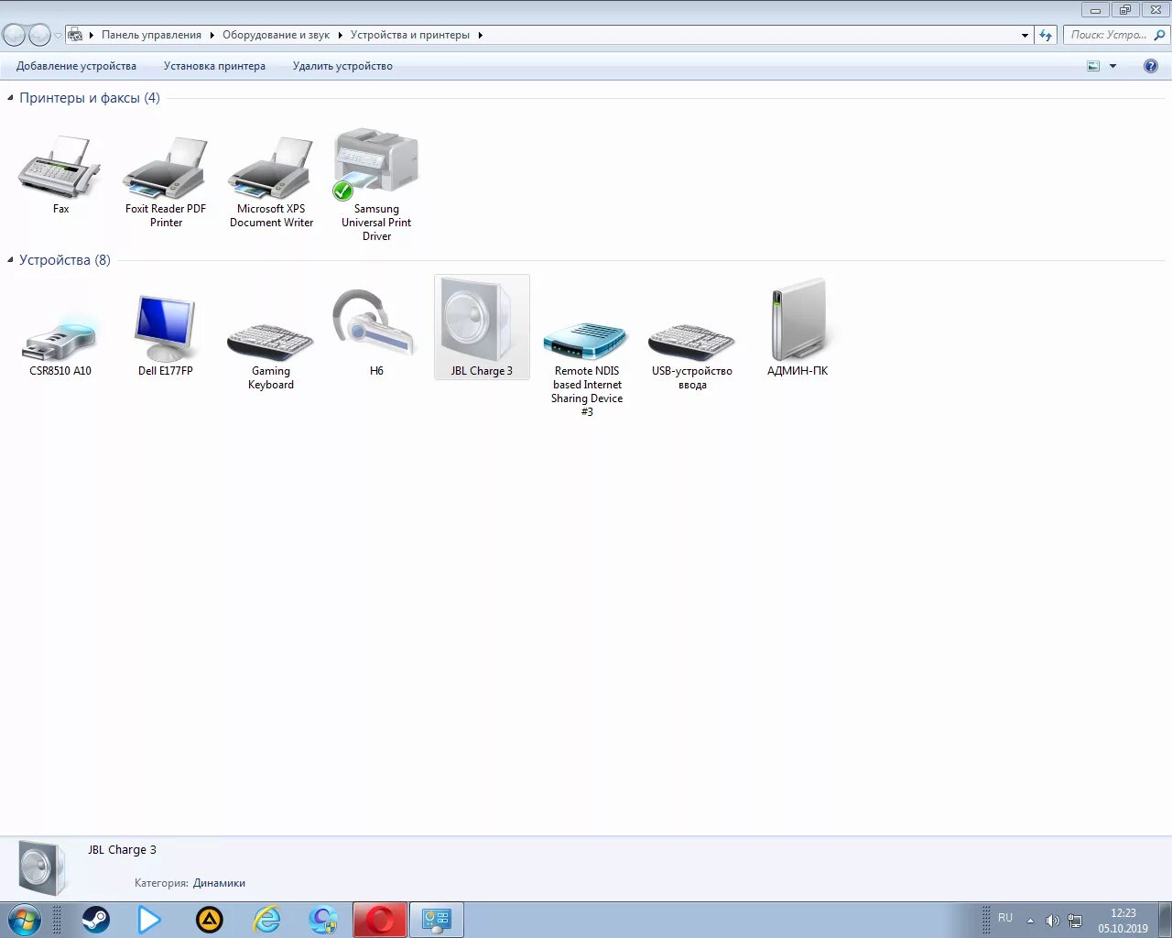The image size is (1172, 938).
Task: Select Foxit Reader PDF Printer icon
Action: [166, 169]
